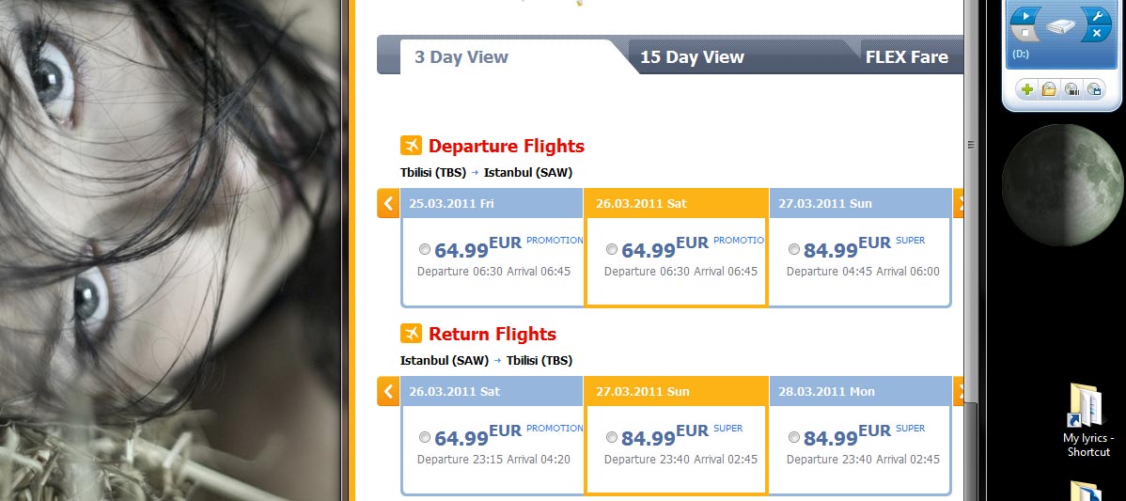
Task: Show later return dates with right arrow
Action: coord(959,391)
